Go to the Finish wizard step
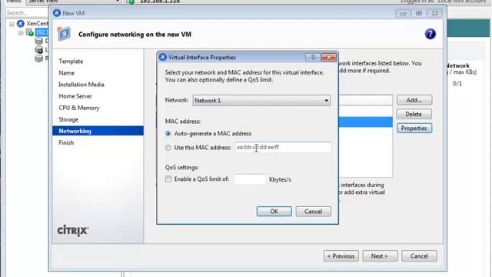This screenshot has width=492, height=277. [66, 142]
